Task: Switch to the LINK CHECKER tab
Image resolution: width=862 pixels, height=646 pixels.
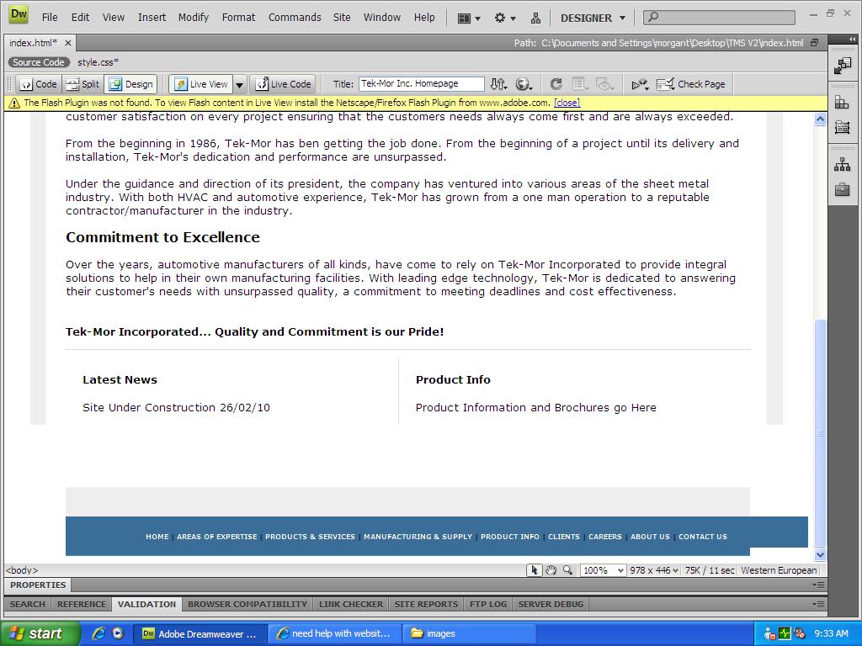Action: 351,604
